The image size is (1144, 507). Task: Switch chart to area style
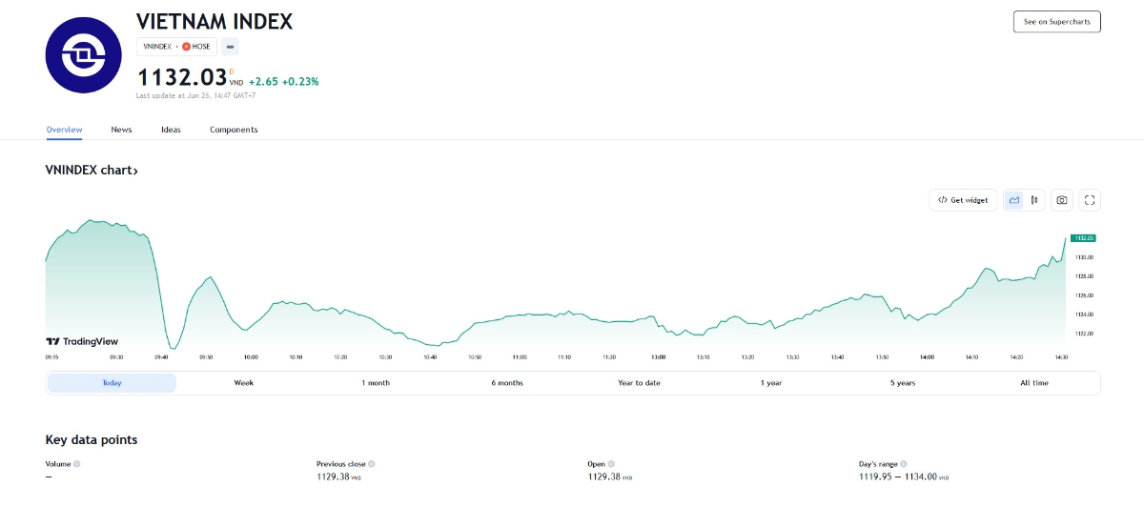1014,200
